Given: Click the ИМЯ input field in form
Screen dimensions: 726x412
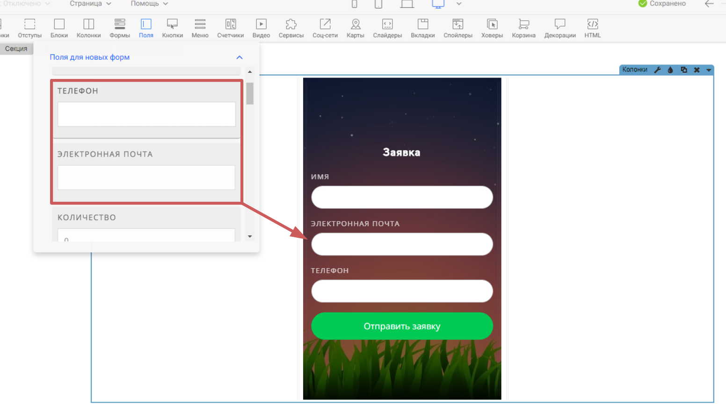Looking at the screenshot, I should click(x=402, y=197).
